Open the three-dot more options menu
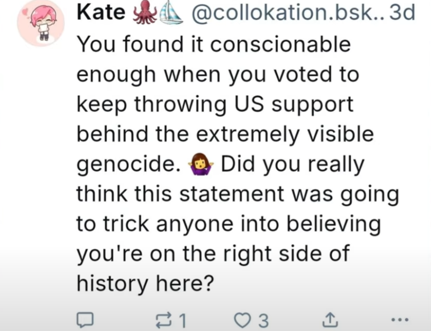This screenshot has height=331, width=431. [400, 320]
